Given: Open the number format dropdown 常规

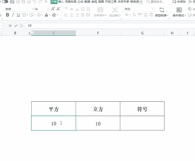Looking at the screenshot, I should [x=152, y=9].
